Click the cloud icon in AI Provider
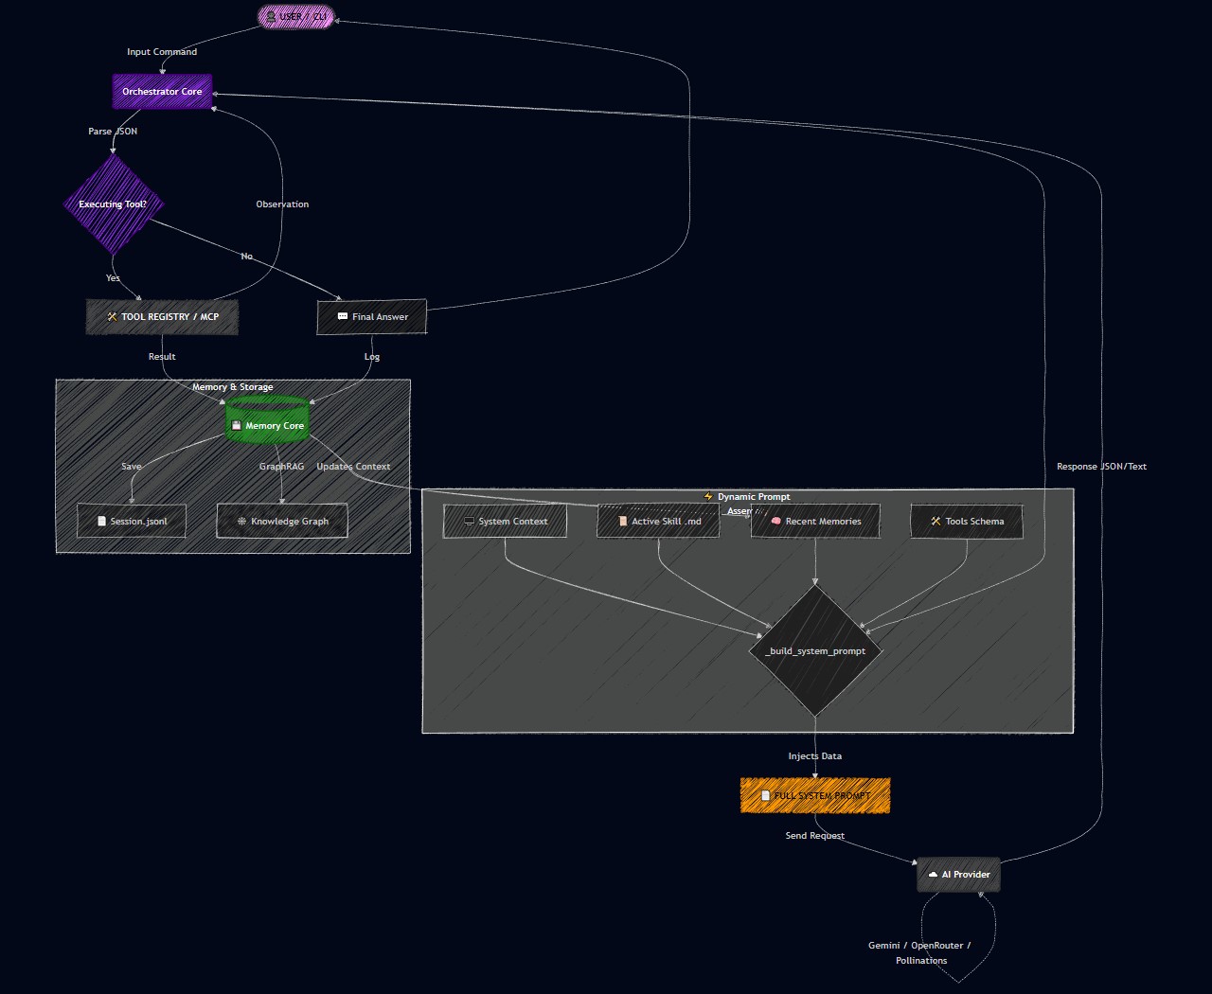Screen dimensions: 1212x994 [933, 875]
